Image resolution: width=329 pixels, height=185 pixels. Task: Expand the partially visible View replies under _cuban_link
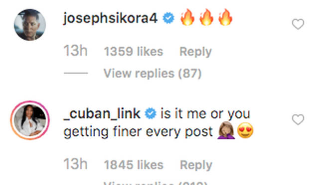pyautogui.click(x=155, y=183)
